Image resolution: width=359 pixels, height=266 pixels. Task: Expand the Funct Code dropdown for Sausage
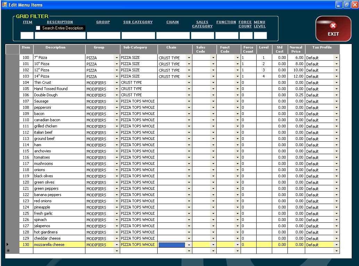pyautogui.click(x=237, y=101)
